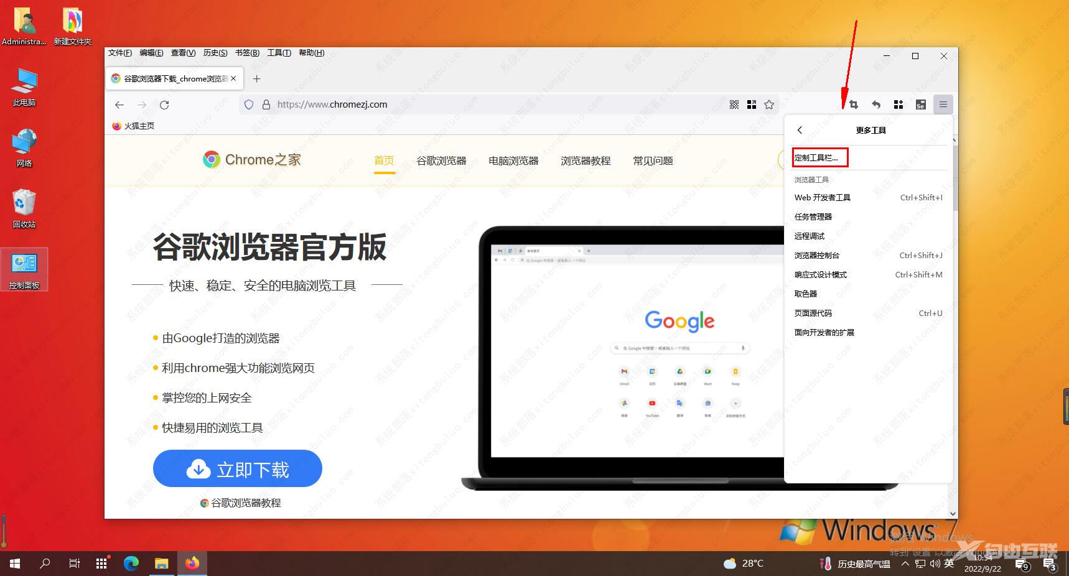Click the taskbar search icon
Viewport: 1069px width, 576px height.
[x=45, y=564]
